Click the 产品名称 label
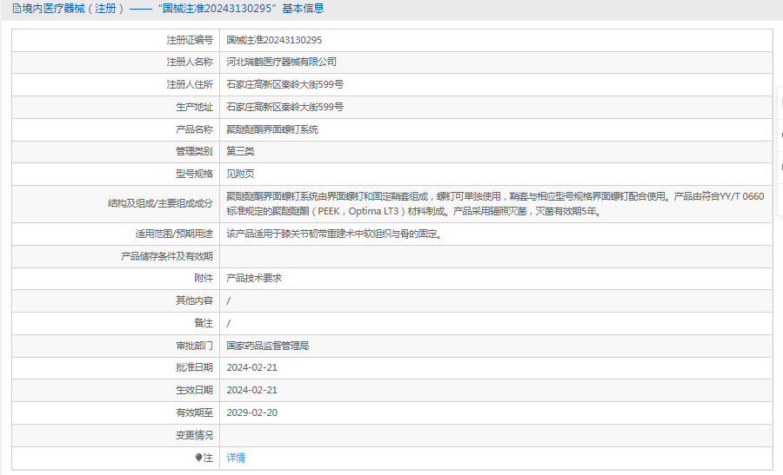 tap(194, 129)
